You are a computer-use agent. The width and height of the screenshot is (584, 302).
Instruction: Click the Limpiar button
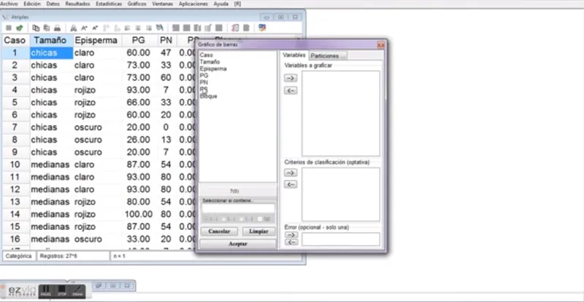click(258, 231)
